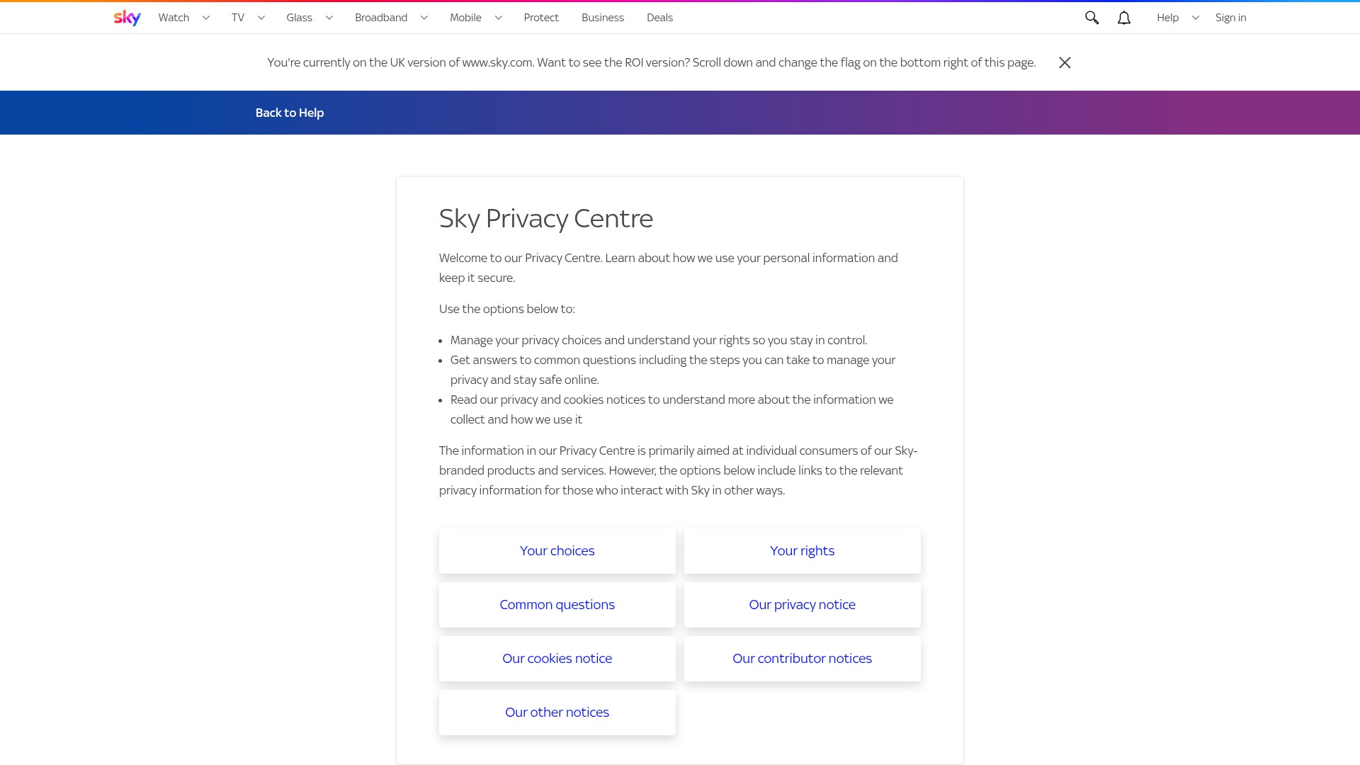The image size is (1360, 765).
Task: Open the Watch menu item
Action: 174,18
